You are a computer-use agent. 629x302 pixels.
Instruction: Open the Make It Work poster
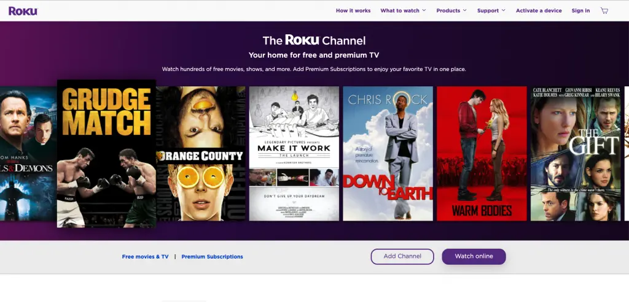pos(294,154)
